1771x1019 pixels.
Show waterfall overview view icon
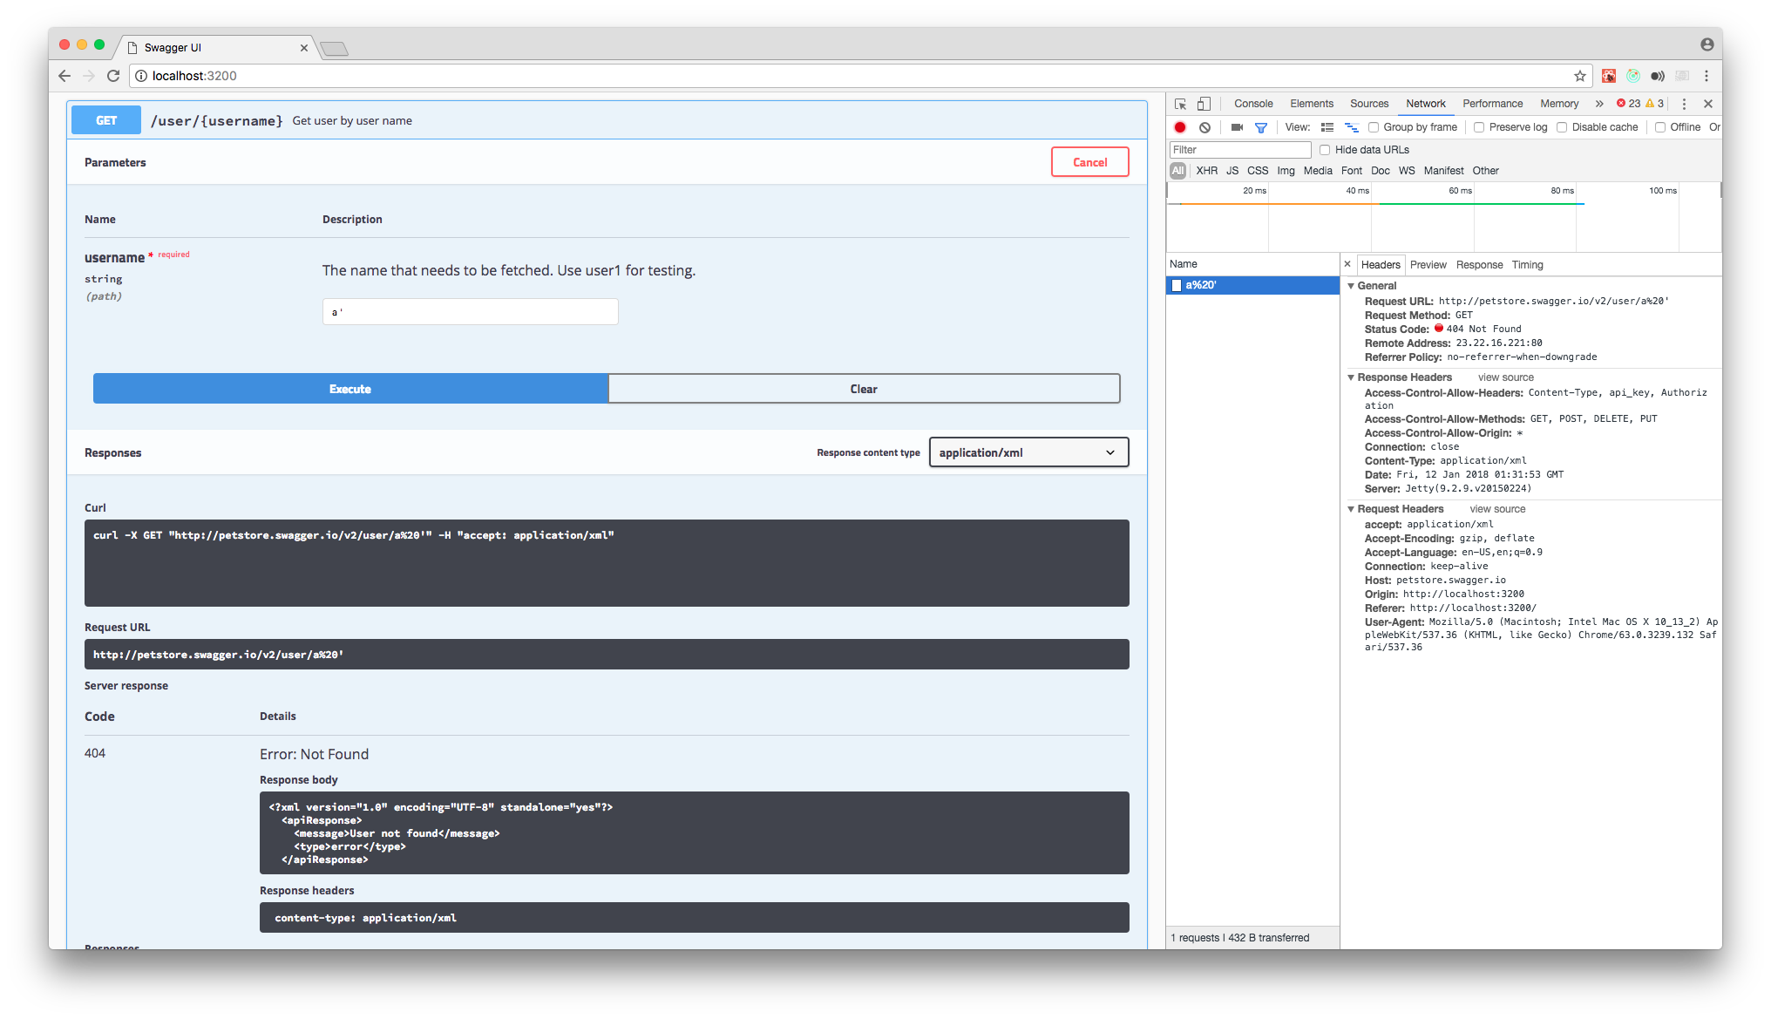pos(1351,127)
